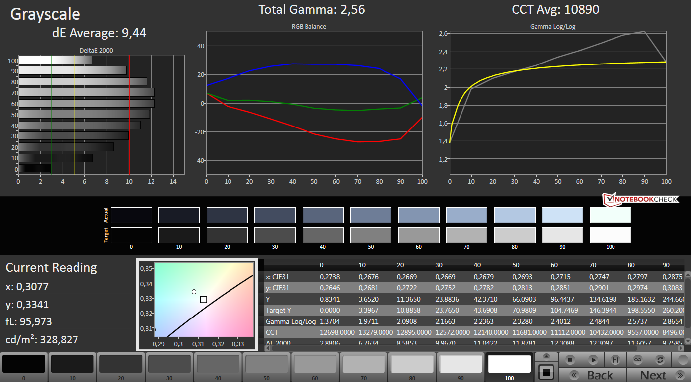Select the 70 grayscale level patch in bottom strip

[365, 367]
